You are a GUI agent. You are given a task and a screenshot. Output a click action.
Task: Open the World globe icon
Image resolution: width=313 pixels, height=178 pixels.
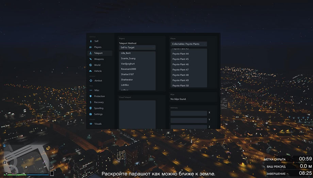pos(90,65)
